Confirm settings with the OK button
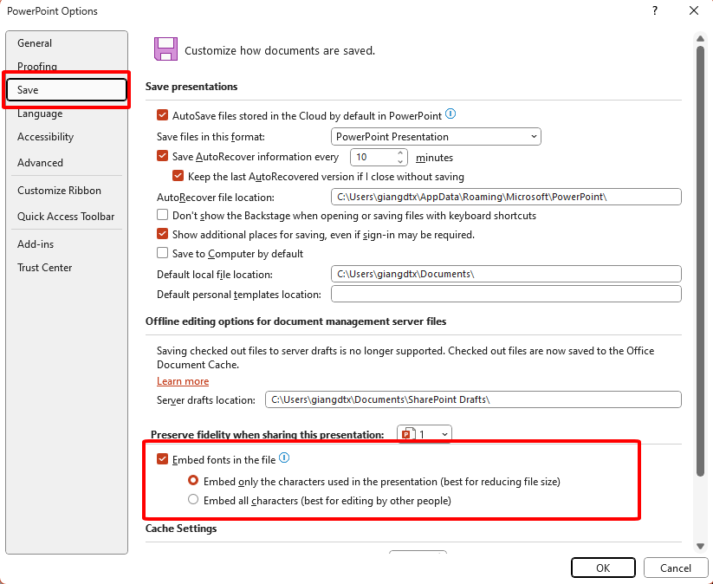 pos(603,568)
